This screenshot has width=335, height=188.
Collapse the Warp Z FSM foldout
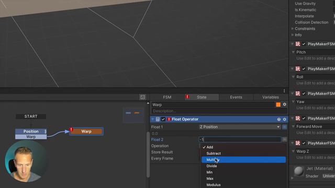(293, 151)
